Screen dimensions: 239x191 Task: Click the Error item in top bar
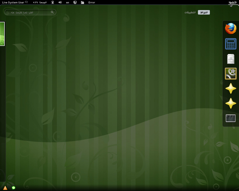(91, 3)
